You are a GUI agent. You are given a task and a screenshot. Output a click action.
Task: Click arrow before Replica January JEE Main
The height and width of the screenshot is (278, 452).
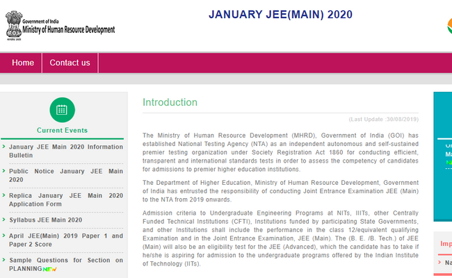point(4,196)
